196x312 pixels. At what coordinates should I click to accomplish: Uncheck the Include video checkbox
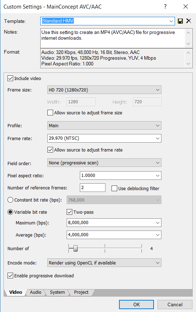(10, 78)
